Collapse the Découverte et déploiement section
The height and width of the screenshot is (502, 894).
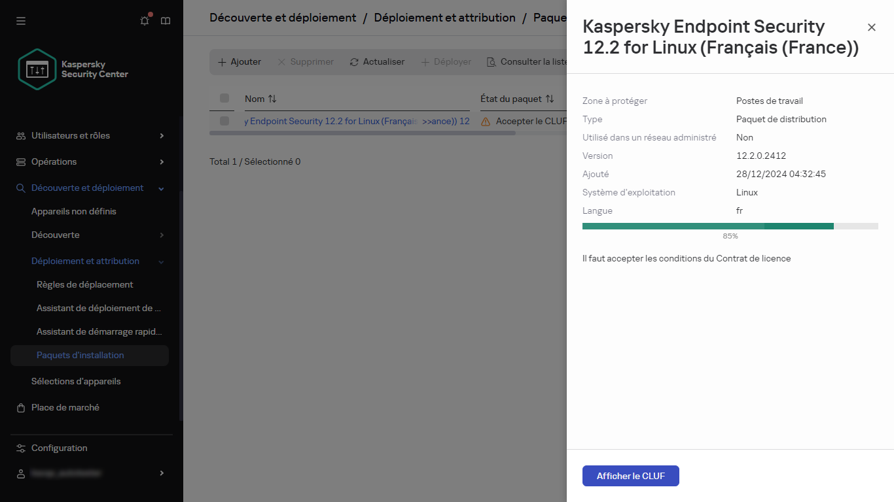click(x=161, y=188)
